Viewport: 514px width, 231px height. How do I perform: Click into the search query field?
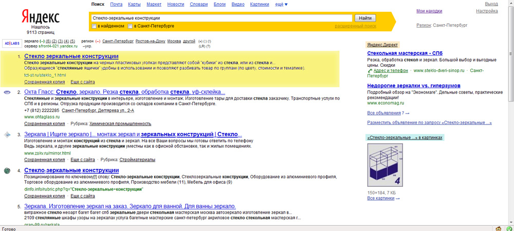[221, 18]
